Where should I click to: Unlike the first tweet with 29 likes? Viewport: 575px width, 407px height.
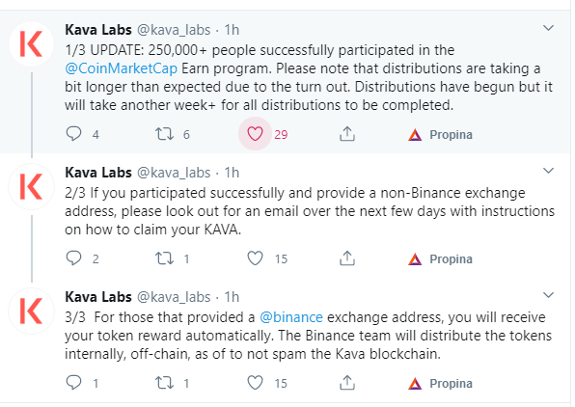coord(255,134)
